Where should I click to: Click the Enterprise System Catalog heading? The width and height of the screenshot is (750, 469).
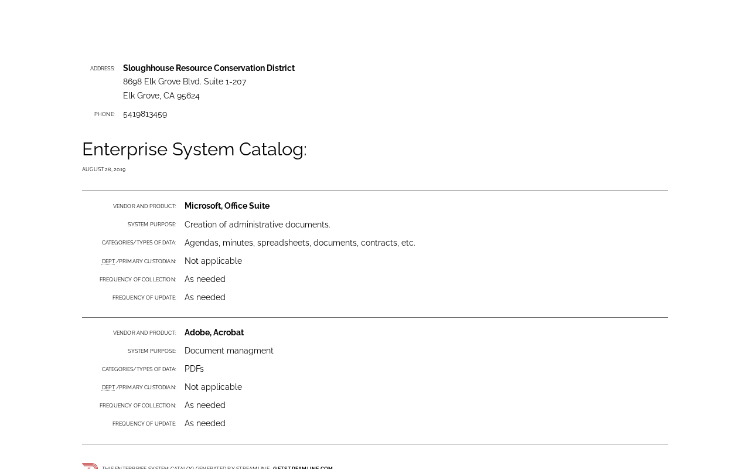click(x=195, y=149)
